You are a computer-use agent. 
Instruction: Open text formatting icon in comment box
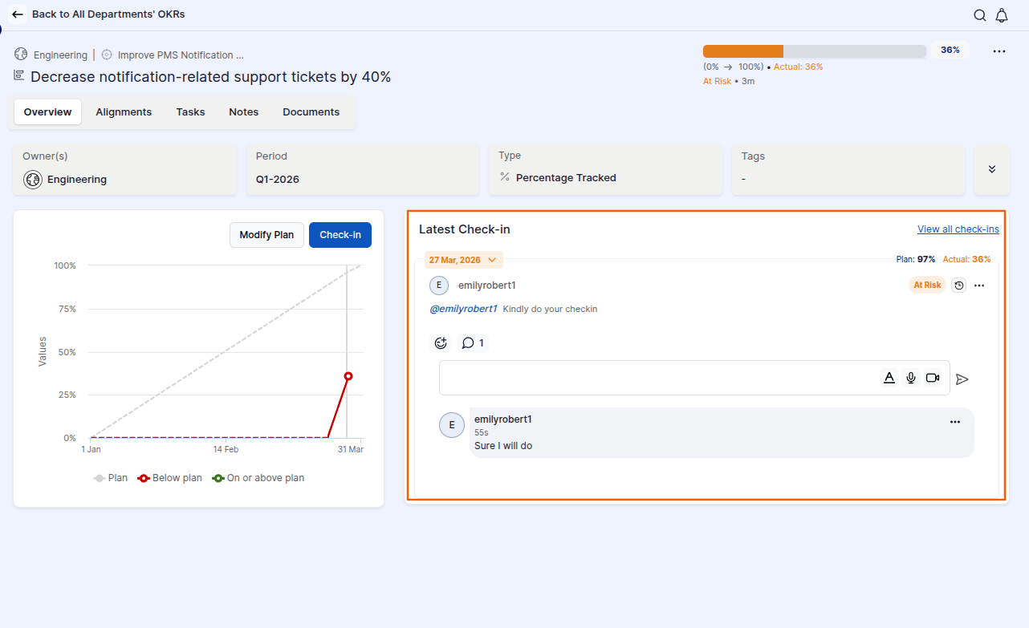click(889, 378)
